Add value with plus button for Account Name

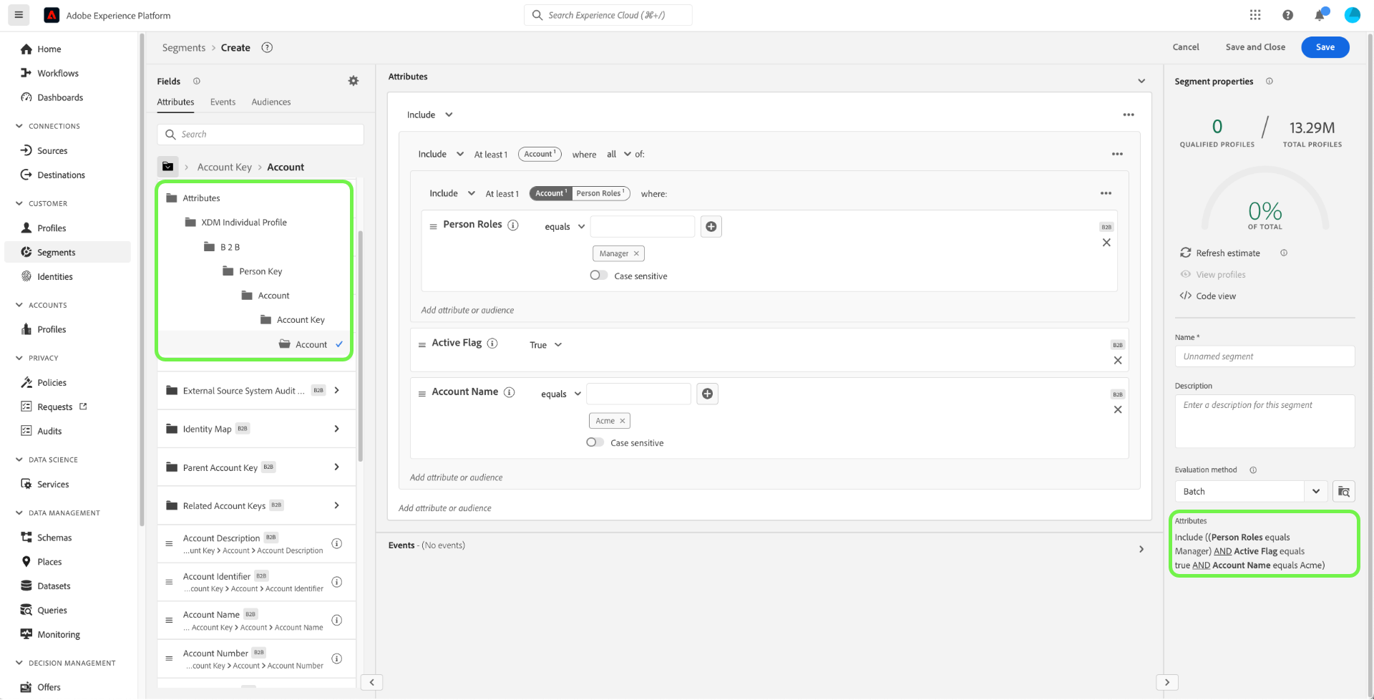click(x=707, y=394)
